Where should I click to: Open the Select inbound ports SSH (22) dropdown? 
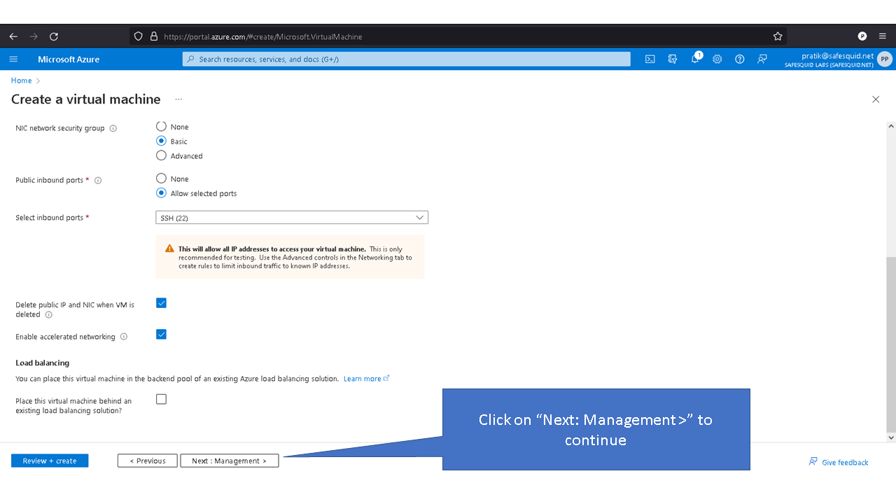click(x=292, y=218)
